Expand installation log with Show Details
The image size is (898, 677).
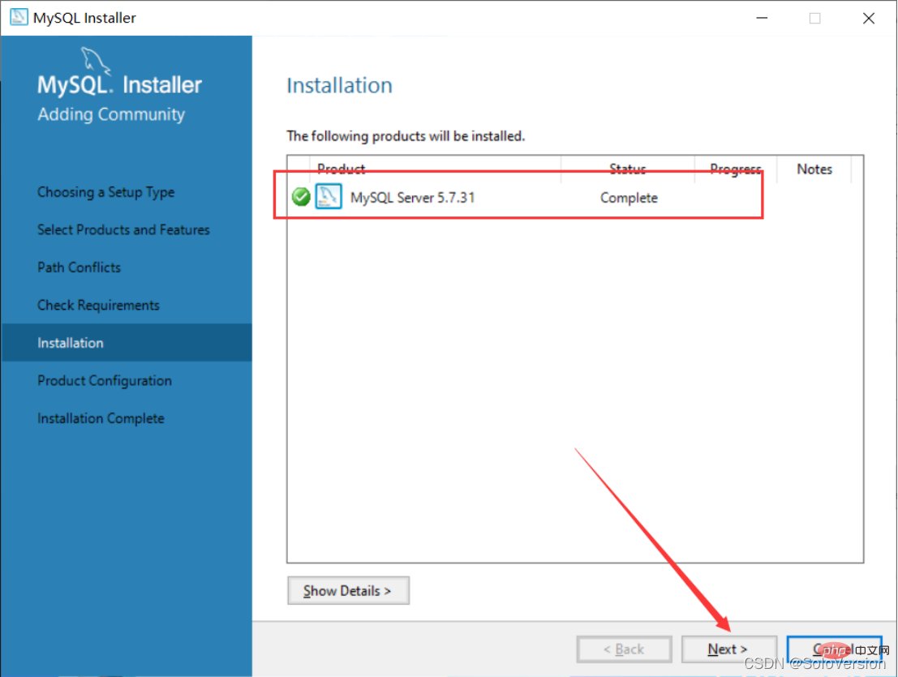click(348, 590)
